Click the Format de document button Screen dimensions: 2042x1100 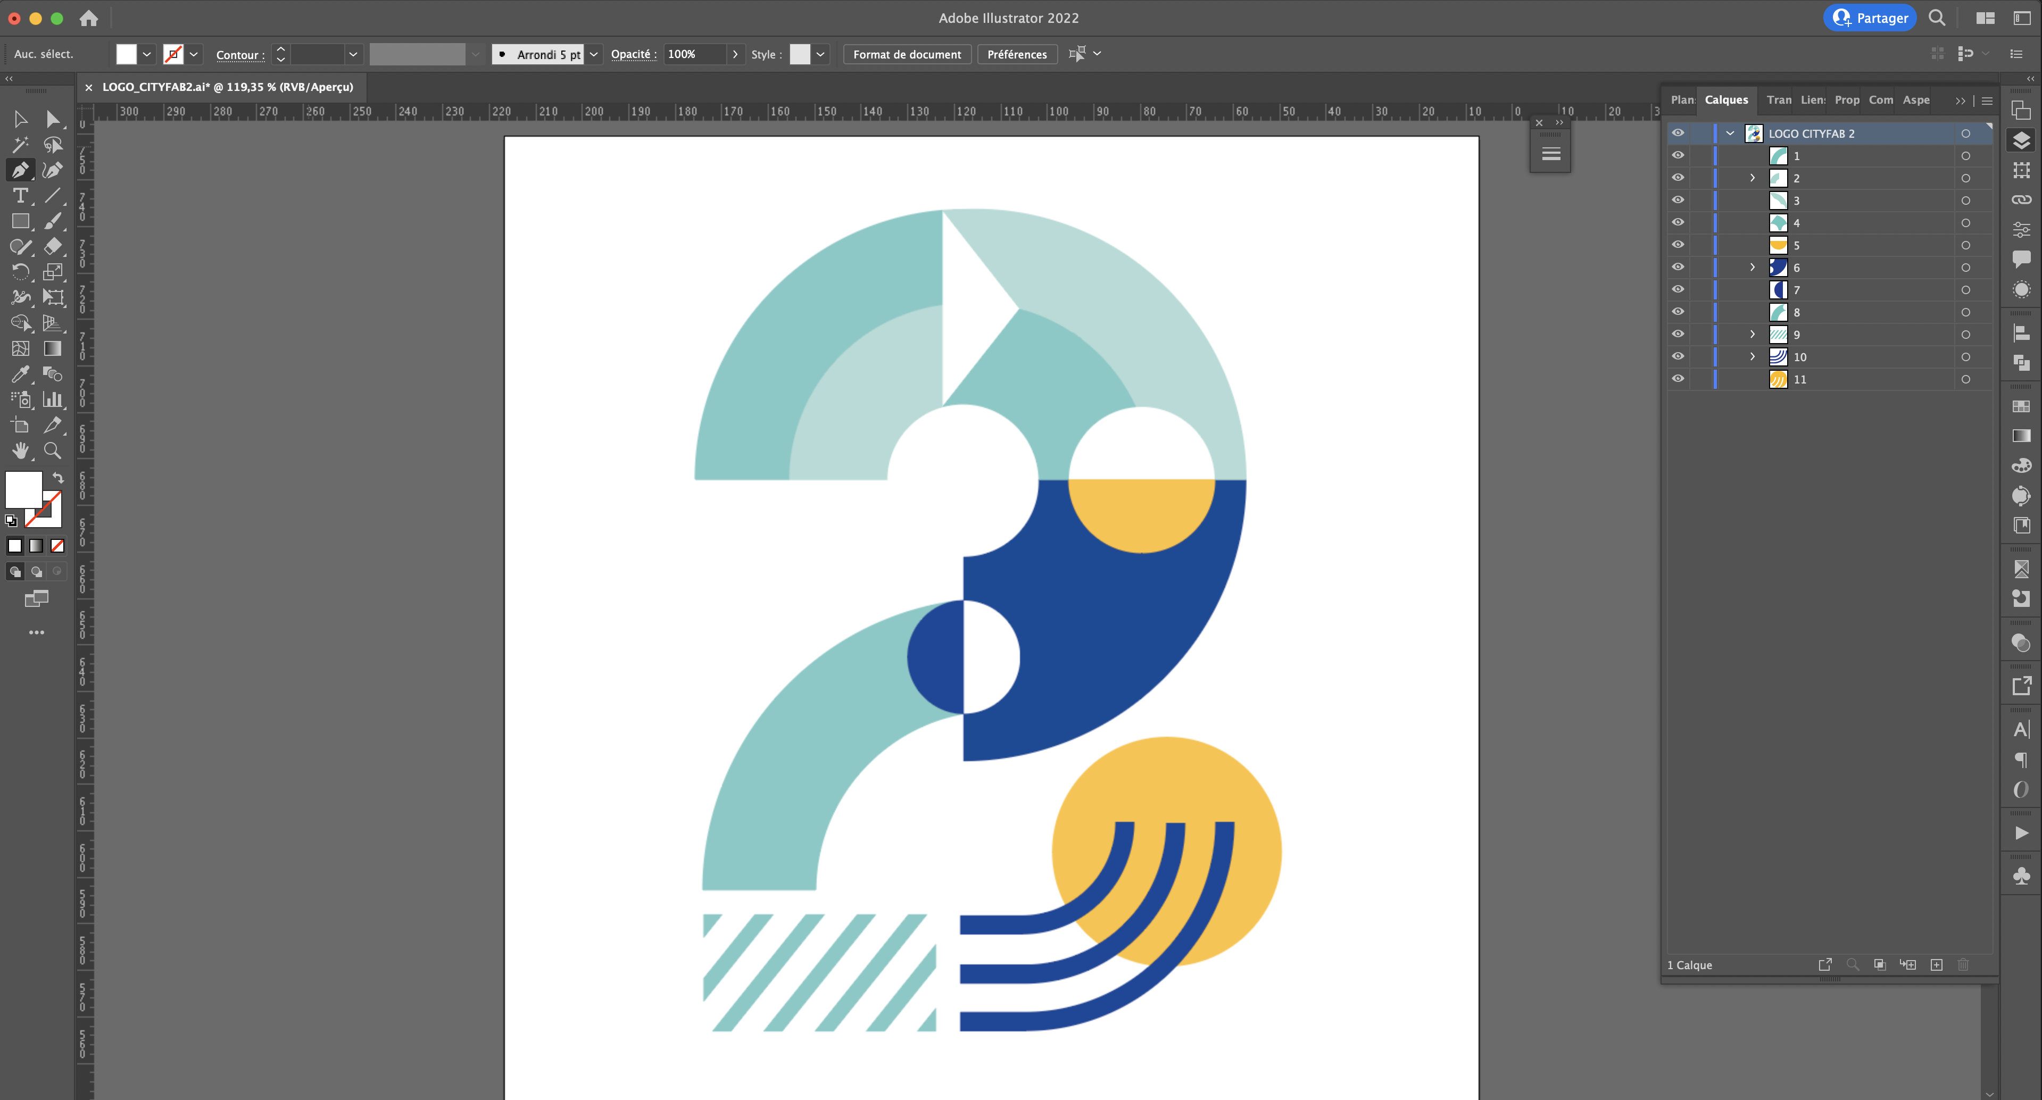point(907,54)
